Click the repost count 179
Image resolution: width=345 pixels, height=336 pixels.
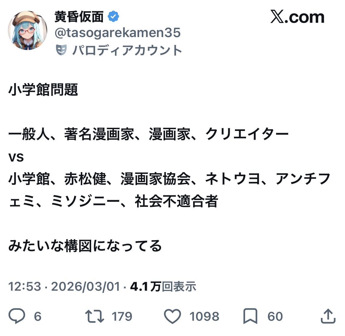[122, 317]
